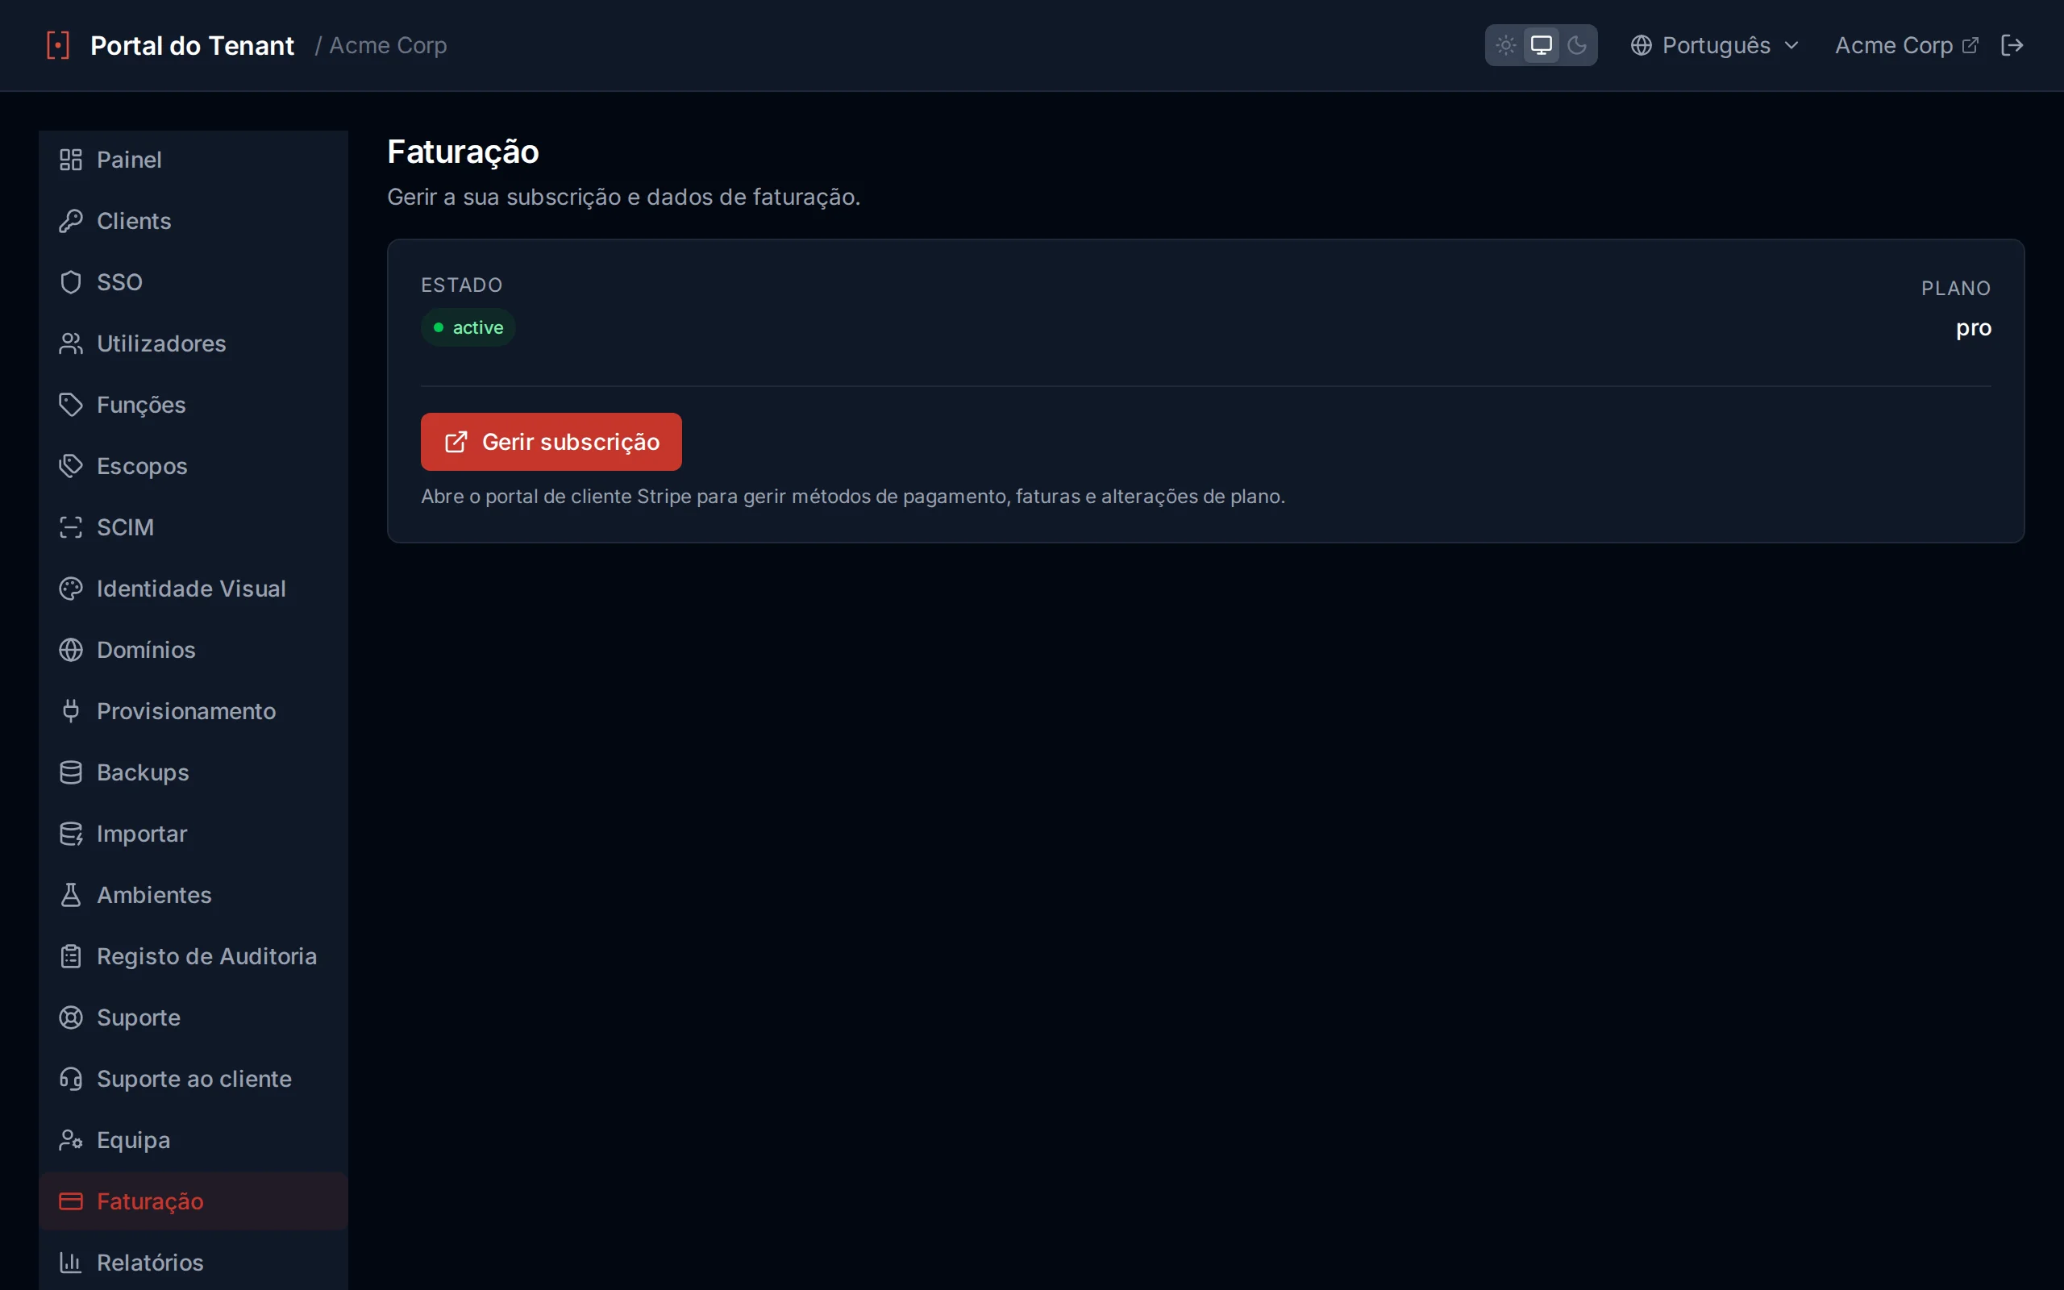Click the Faturação credit card icon
Viewport: 2064px width, 1290px height.
coord(71,1201)
